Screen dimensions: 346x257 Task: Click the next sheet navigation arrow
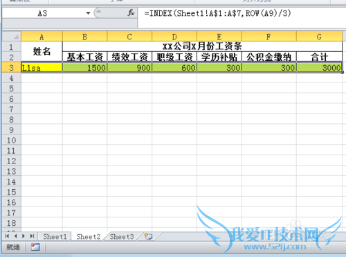click(x=24, y=236)
